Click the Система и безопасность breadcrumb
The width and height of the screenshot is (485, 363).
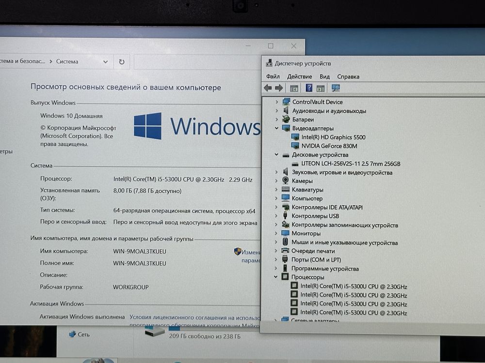23,61
